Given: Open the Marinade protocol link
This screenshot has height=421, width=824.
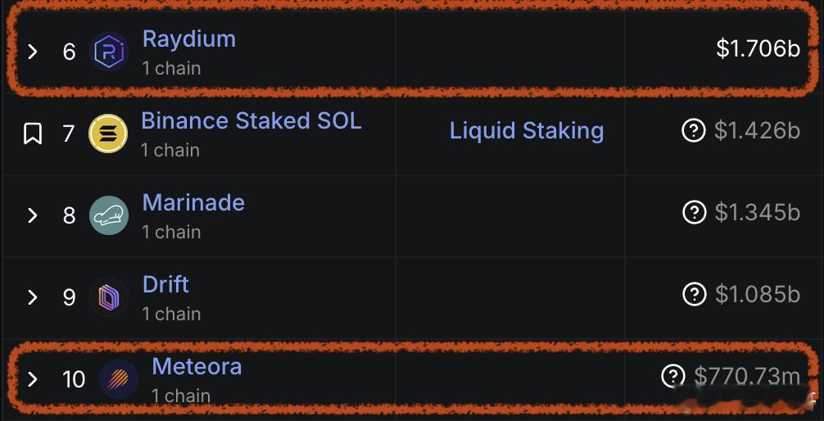Looking at the screenshot, I should [193, 202].
